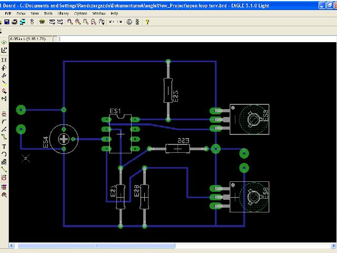Viewport: 337px width, 253px height.
Task: Click the grid size coordinate button
Action: (x=31, y=39)
